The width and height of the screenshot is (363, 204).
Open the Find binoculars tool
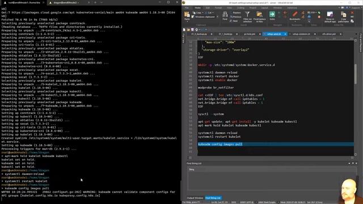(x=225, y=15)
